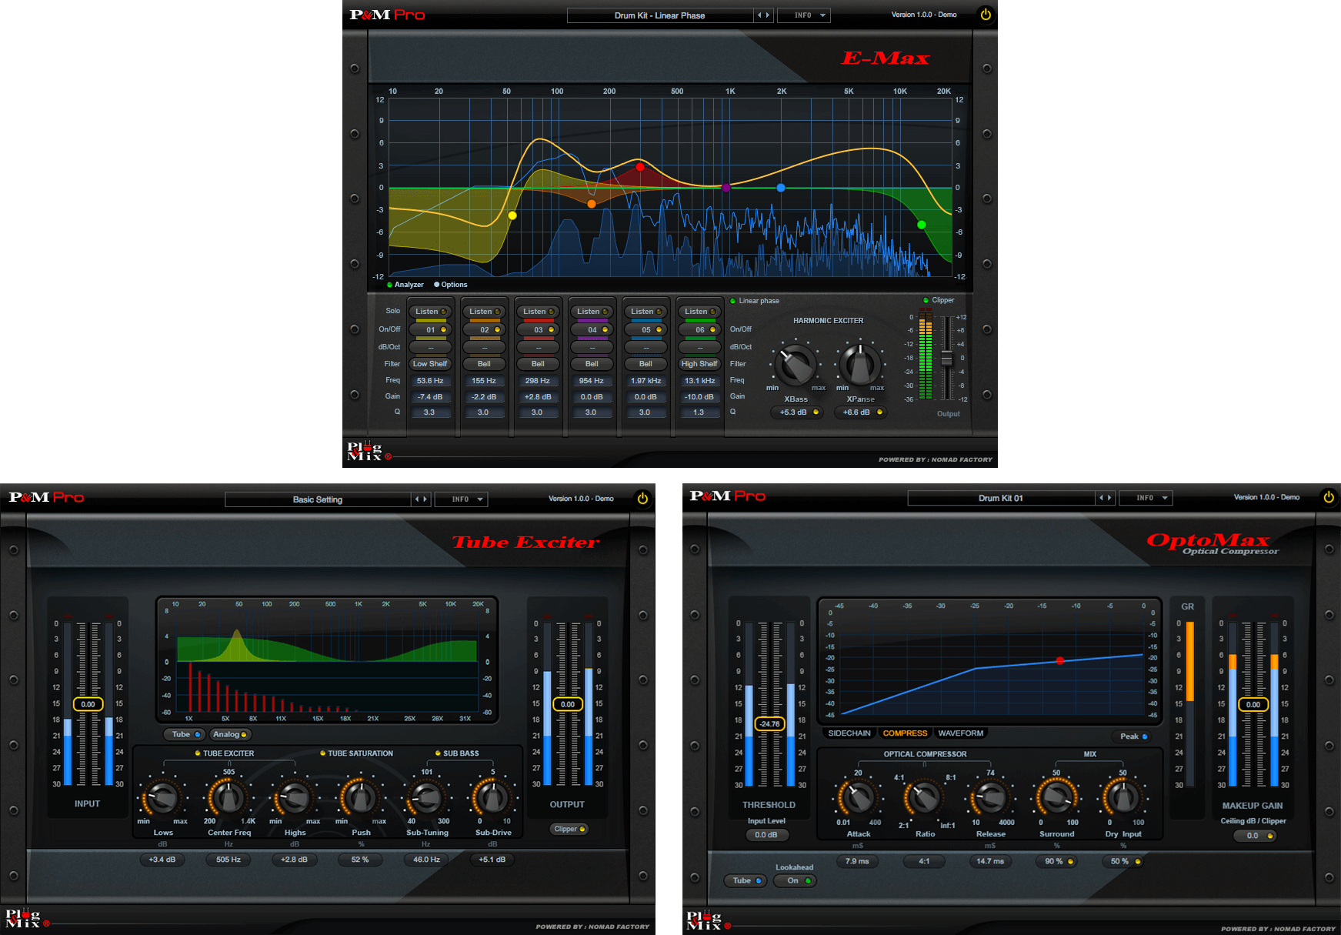The height and width of the screenshot is (935, 1341).
Task: Open the Low Shelf filter type selector
Action: (x=431, y=364)
